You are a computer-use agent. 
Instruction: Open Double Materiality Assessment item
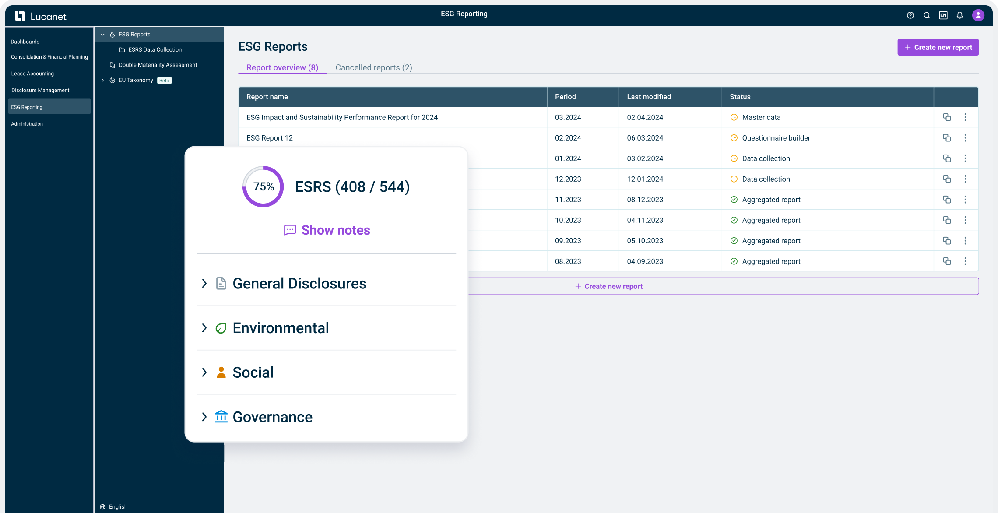pos(158,65)
